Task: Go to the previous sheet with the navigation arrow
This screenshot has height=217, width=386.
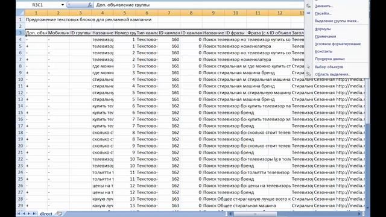Action: (x=24, y=213)
